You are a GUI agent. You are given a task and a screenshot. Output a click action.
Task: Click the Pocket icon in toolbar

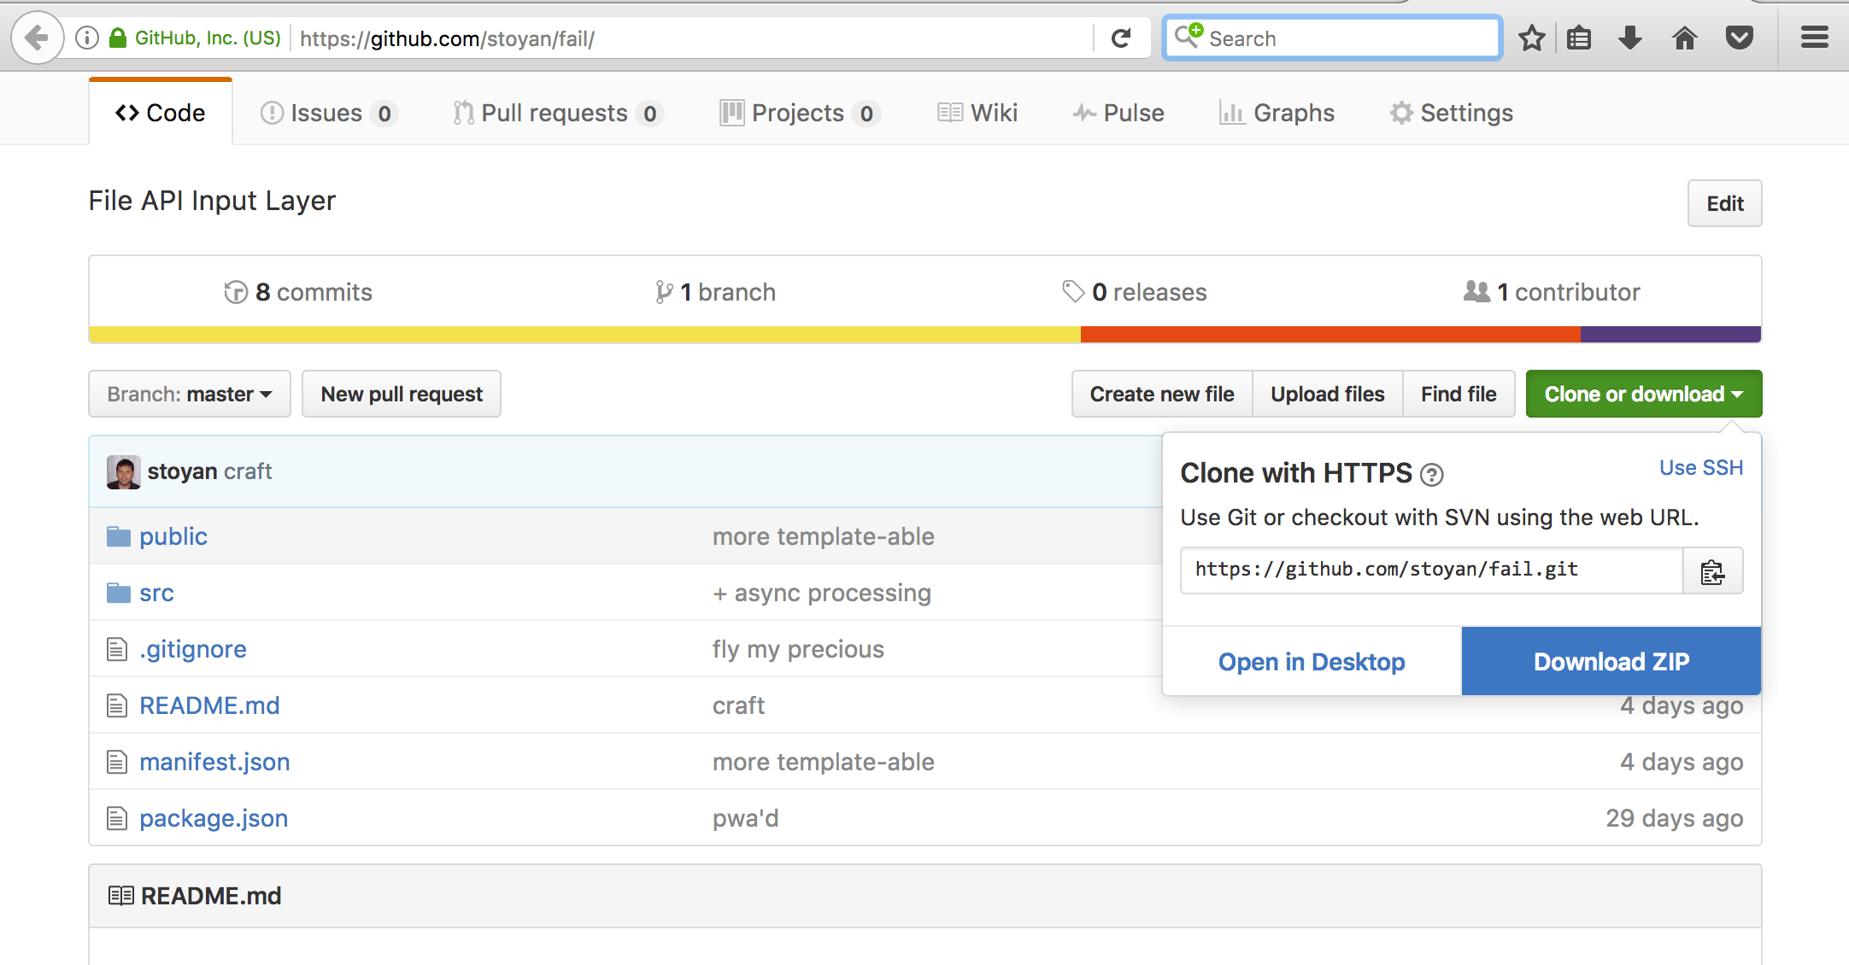point(1740,38)
